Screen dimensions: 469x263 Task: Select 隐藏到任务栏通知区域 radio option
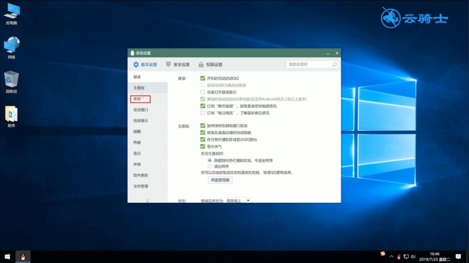pos(210,160)
